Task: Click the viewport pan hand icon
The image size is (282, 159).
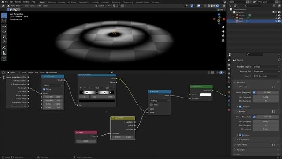Action: coord(223,31)
